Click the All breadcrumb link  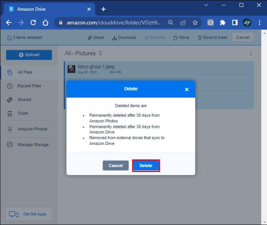68,53
